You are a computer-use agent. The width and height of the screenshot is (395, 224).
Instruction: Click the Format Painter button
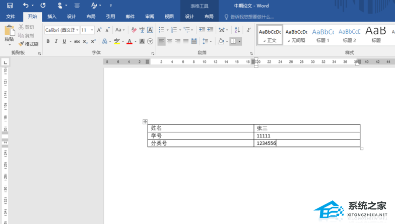(x=28, y=44)
